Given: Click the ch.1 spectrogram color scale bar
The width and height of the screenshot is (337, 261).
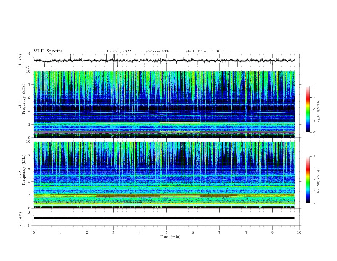Looking at the screenshot, I should point(308,109).
